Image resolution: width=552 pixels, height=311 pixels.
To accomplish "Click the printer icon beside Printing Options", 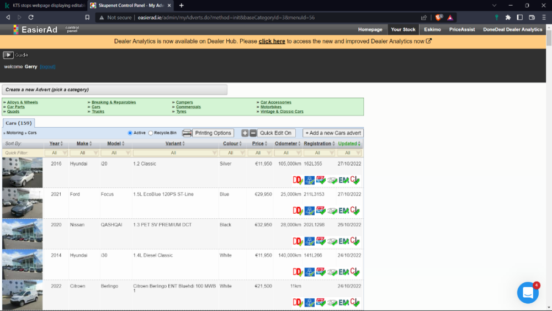I will [x=187, y=133].
